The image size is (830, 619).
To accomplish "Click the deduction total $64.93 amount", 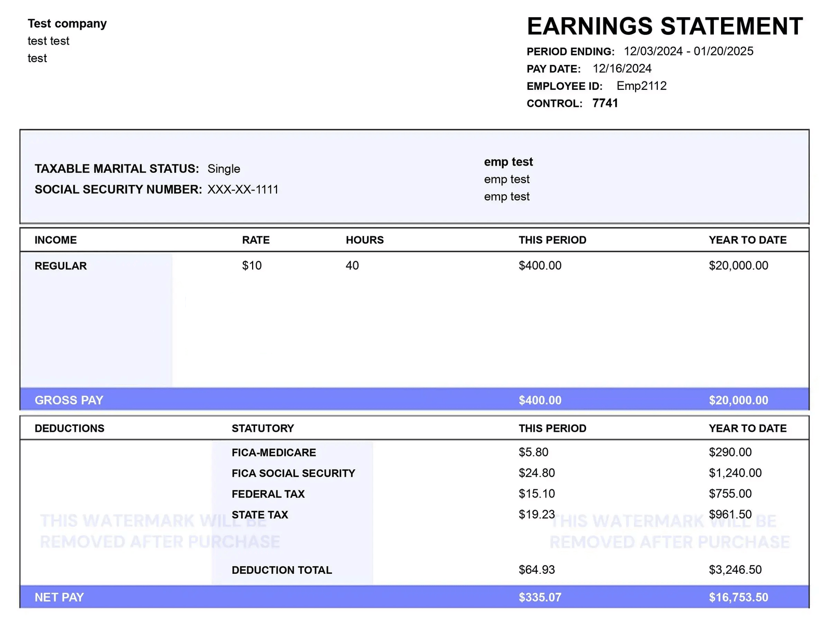I will tap(536, 570).
